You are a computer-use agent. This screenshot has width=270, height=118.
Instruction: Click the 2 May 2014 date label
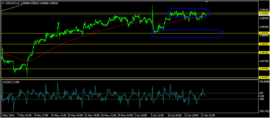[x=7, y=115]
